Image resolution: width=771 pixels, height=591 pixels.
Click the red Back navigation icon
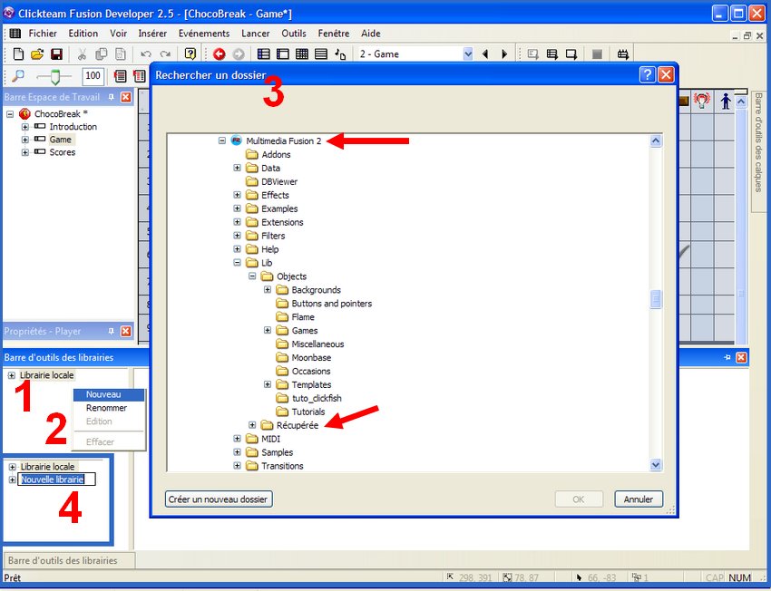(x=220, y=54)
